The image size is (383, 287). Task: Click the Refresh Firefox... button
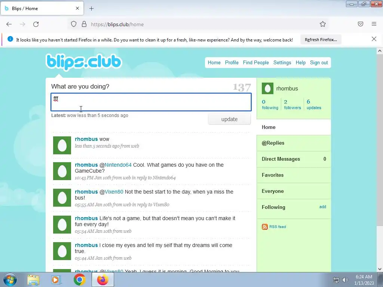tap(321, 40)
